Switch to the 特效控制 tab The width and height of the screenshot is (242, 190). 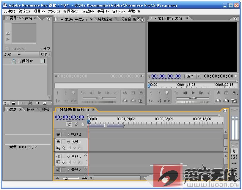(x=105, y=19)
